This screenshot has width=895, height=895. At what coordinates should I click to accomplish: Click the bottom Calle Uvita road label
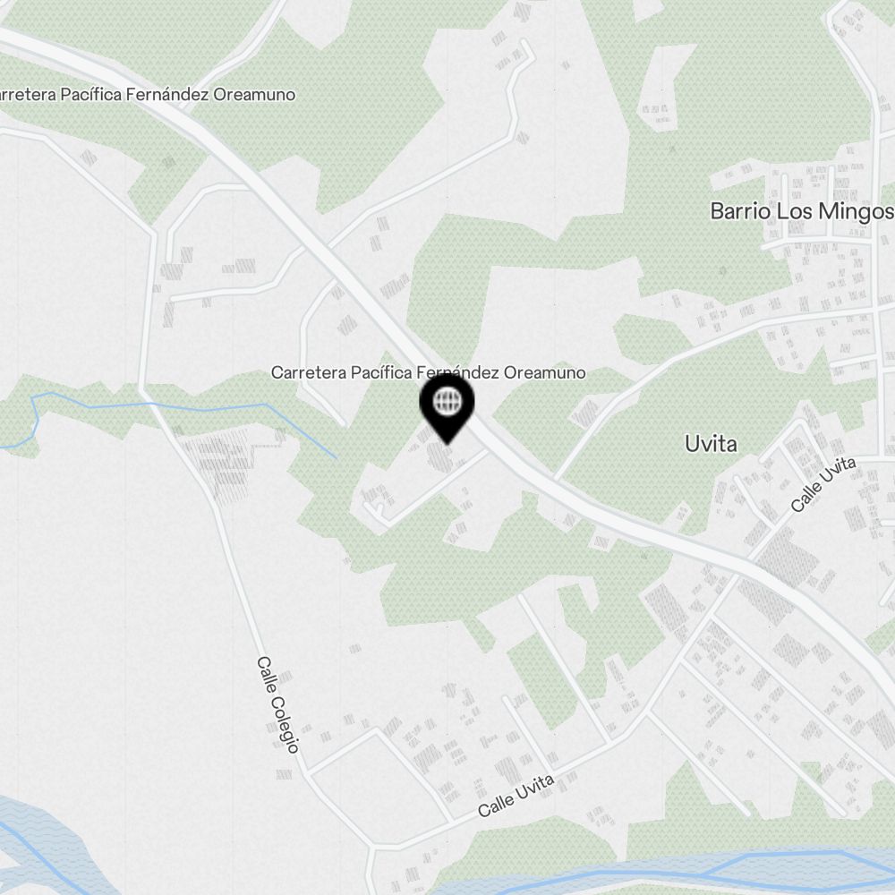click(516, 795)
